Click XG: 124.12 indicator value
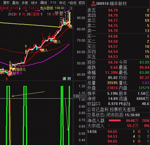 pyautogui.click(x=30, y=8)
